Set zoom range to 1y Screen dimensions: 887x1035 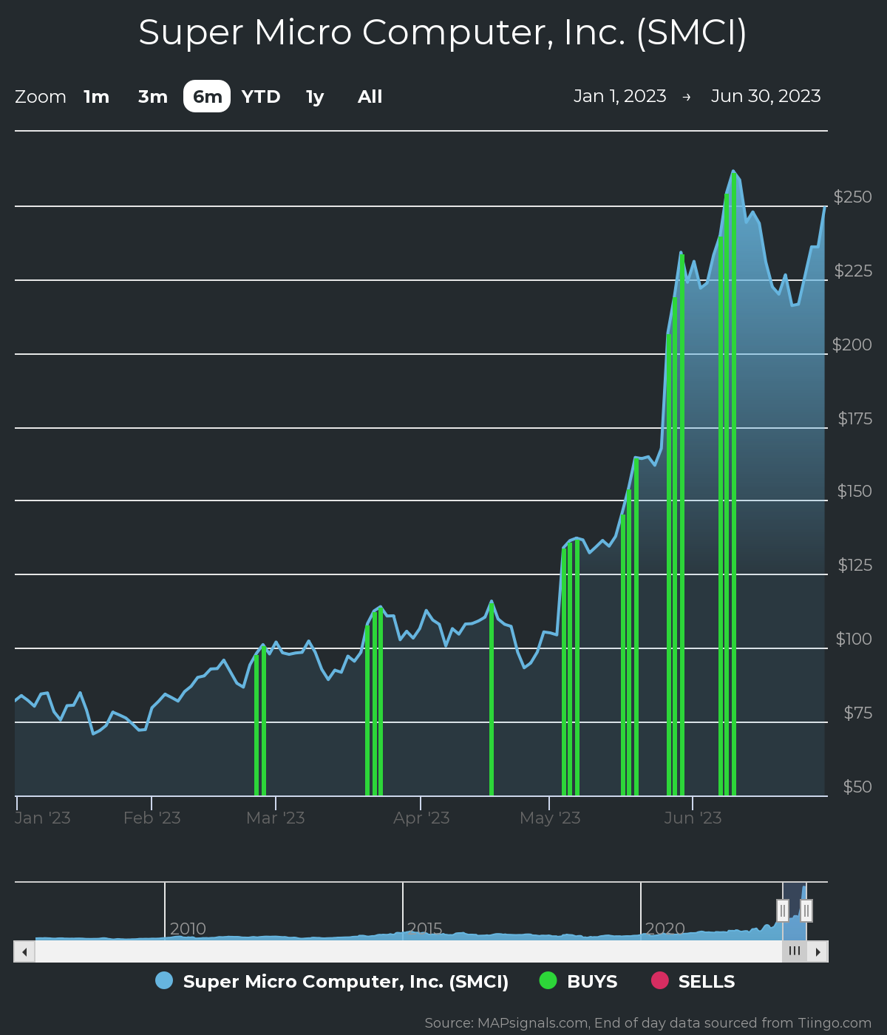[x=315, y=97]
